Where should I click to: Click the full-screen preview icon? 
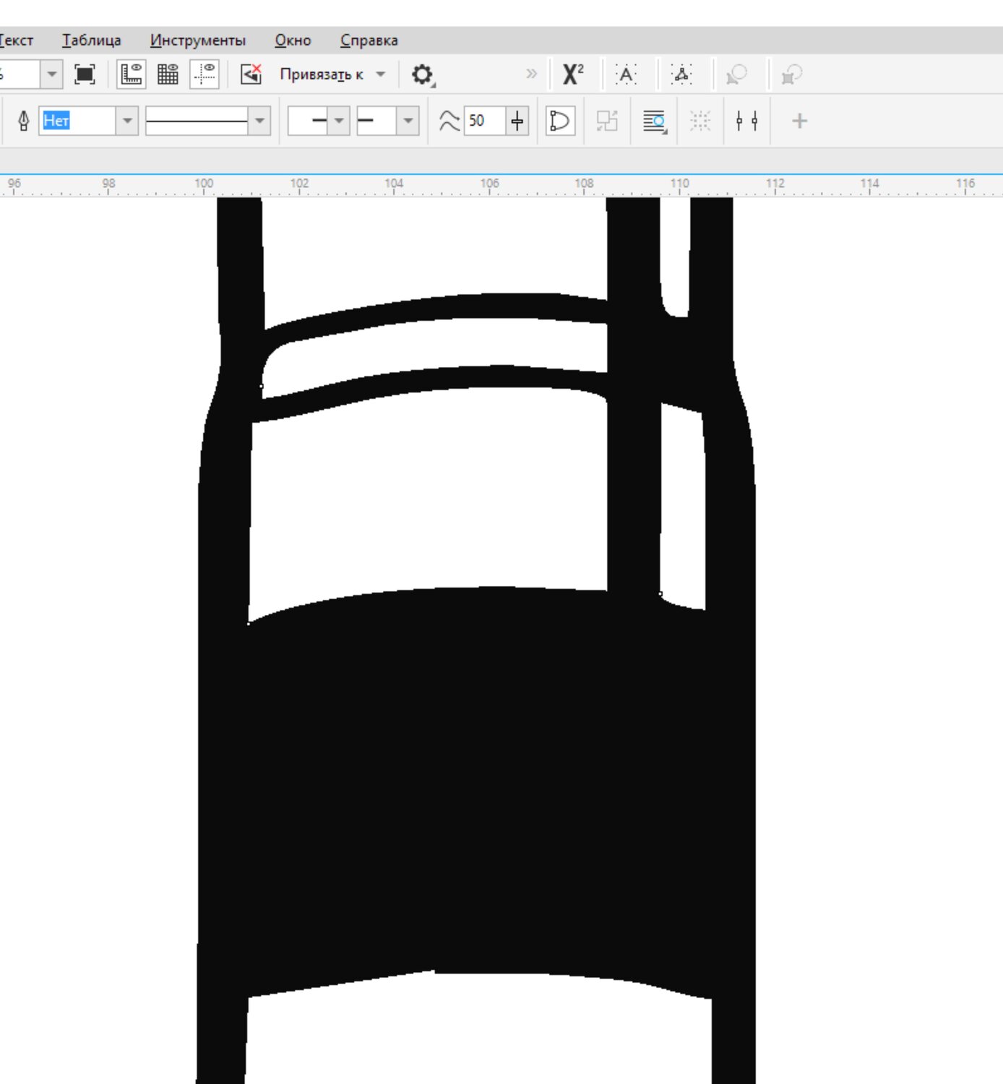click(x=85, y=74)
